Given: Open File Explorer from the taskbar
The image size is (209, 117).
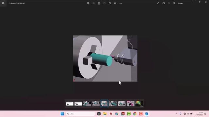Looking at the screenshot, I should point(105,114).
